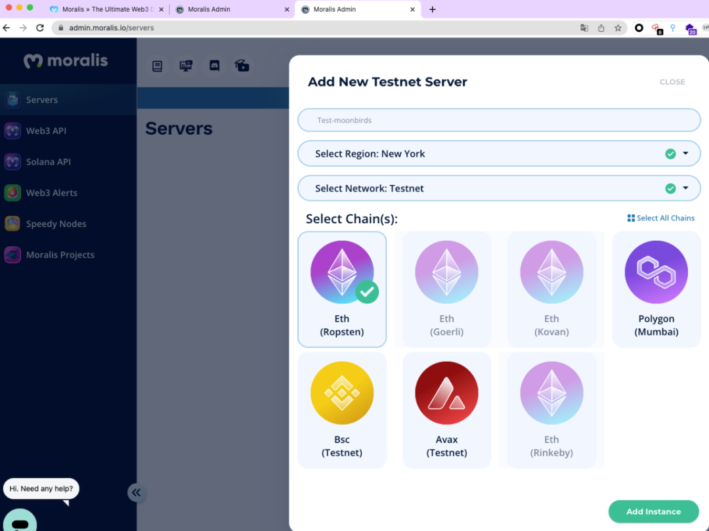Click the video tutorials icon in toolbar

pos(242,66)
